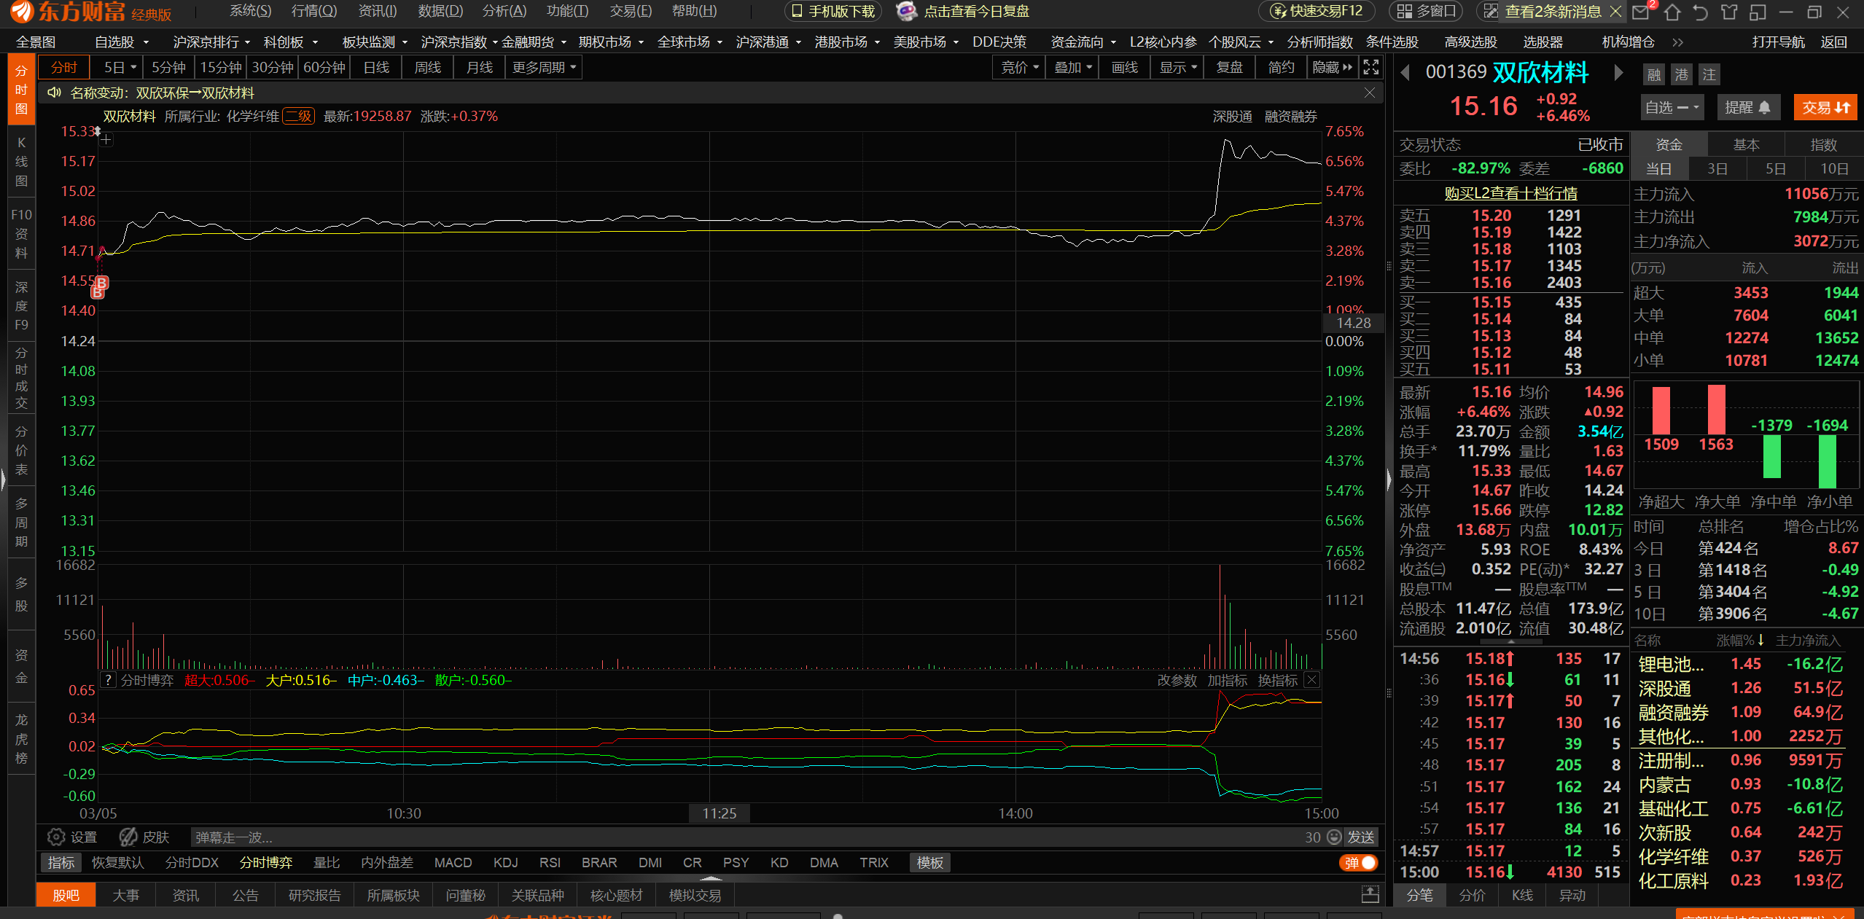The height and width of the screenshot is (919, 1864).
Task: Toggle the 弹 danmaku switch
Action: (1360, 862)
